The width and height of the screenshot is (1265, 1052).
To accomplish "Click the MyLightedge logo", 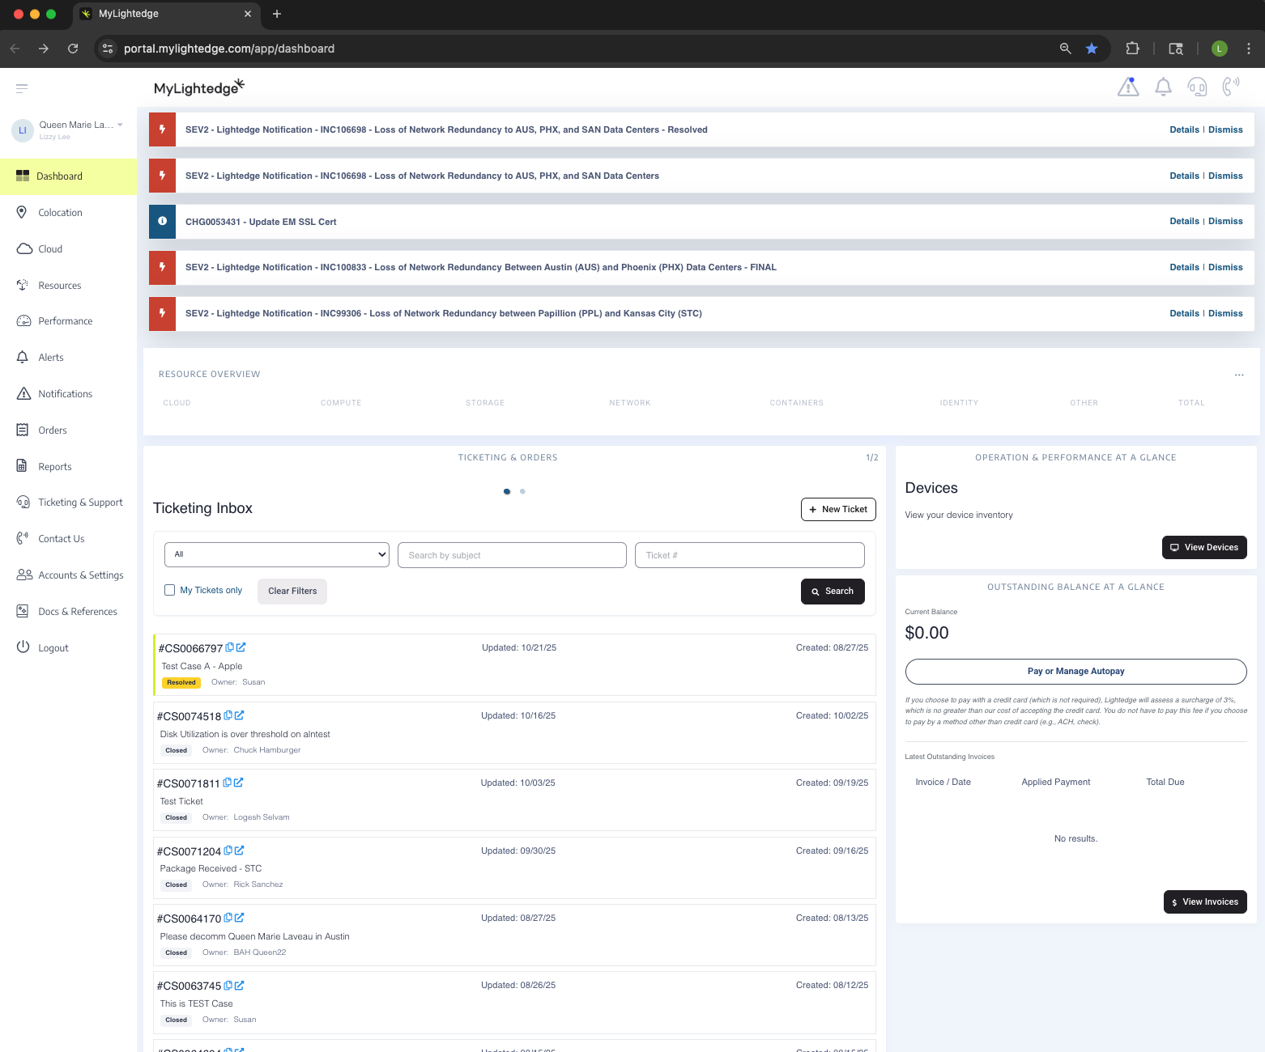I will [199, 87].
